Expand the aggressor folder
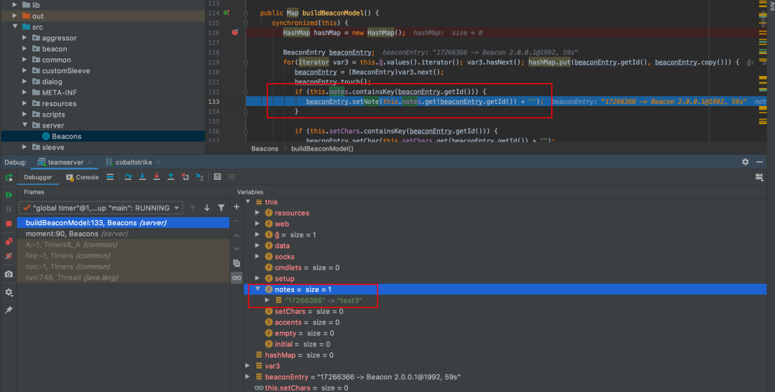775x392 pixels. 25,37
